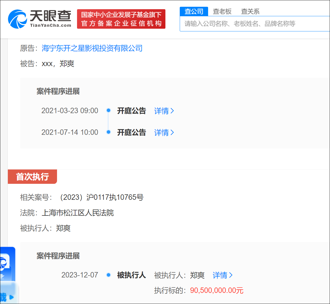Switch to the 查老板 tab
The height and width of the screenshot is (304, 330).
click(x=222, y=11)
